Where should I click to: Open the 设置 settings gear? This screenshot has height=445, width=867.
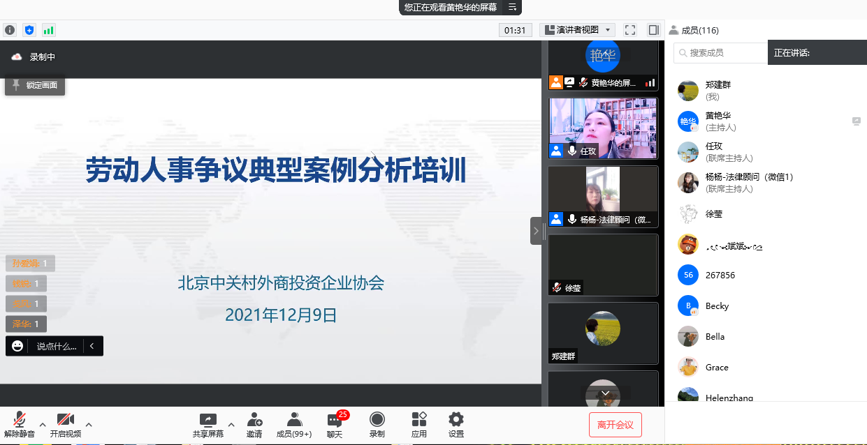[456, 424]
